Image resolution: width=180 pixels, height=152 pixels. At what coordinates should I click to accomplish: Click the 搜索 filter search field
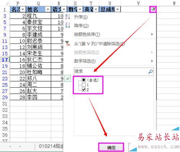point(114,72)
